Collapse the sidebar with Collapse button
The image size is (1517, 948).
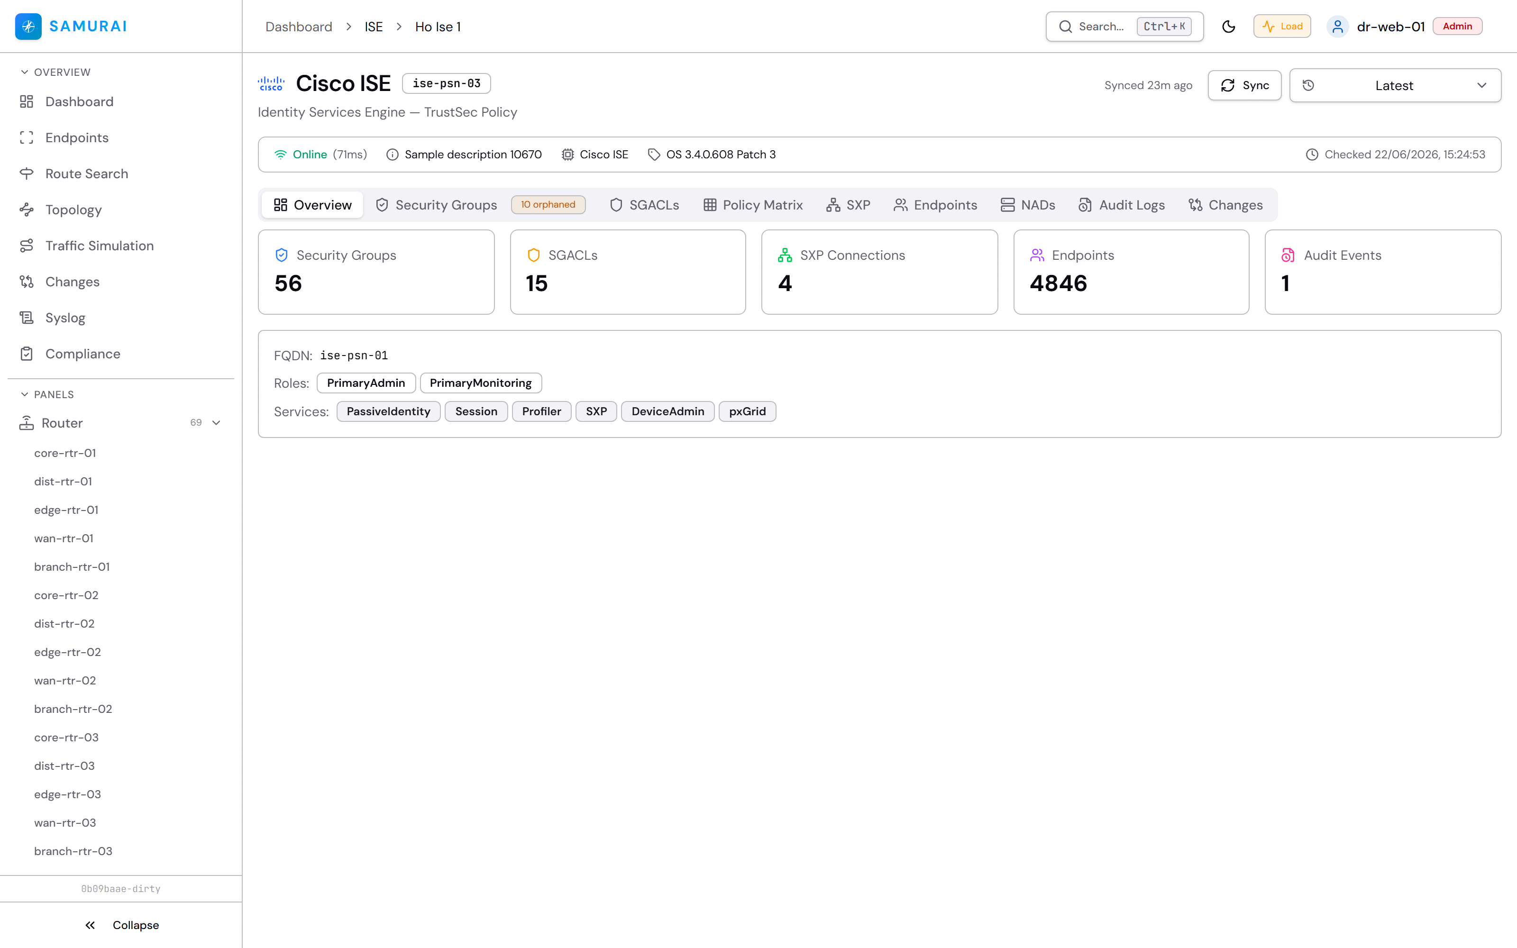pos(121,925)
